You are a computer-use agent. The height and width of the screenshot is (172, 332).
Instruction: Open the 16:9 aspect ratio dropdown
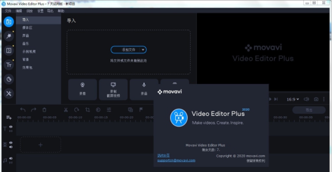pos(293,99)
